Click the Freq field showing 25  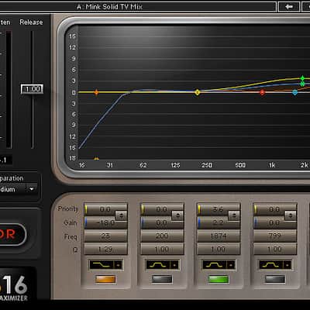[106, 236]
